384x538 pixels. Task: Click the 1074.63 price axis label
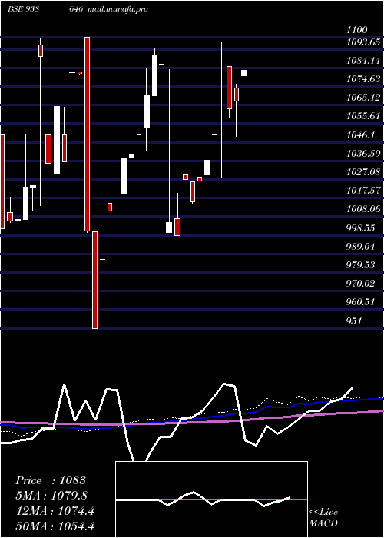pos(363,79)
